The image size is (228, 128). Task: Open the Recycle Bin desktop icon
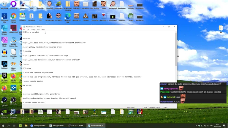[4, 5]
